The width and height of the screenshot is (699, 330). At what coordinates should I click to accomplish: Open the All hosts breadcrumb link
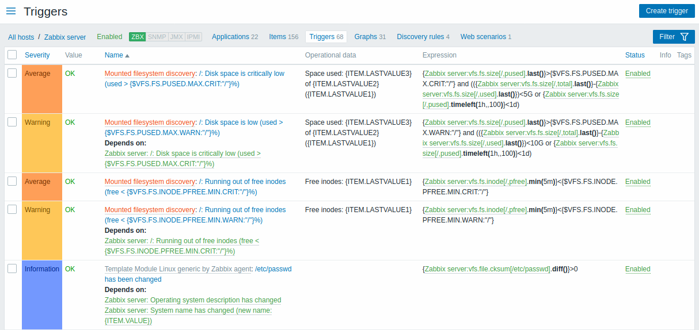click(x=21, y=37)
